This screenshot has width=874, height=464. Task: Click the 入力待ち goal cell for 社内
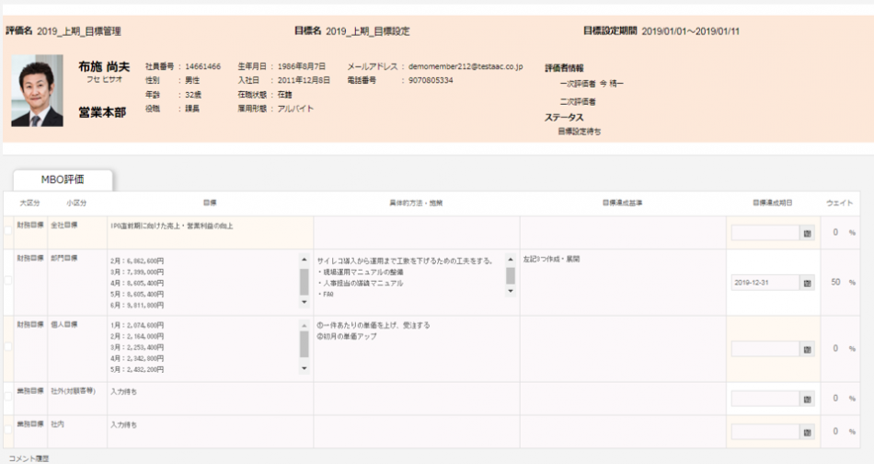coord(123,425)
